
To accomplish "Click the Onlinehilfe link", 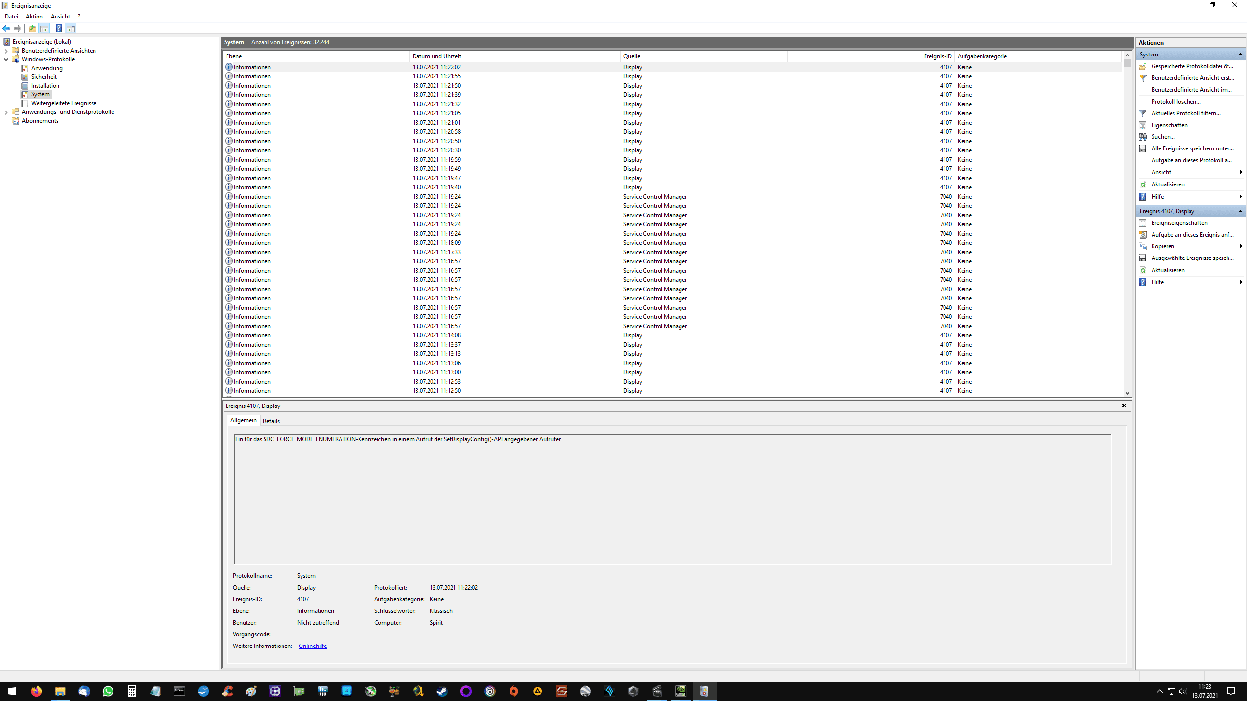I will coord(312,646).
